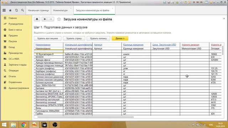The image size is (228, 128).
Task: Open the Администрирование section
Action: click(19, 88)
